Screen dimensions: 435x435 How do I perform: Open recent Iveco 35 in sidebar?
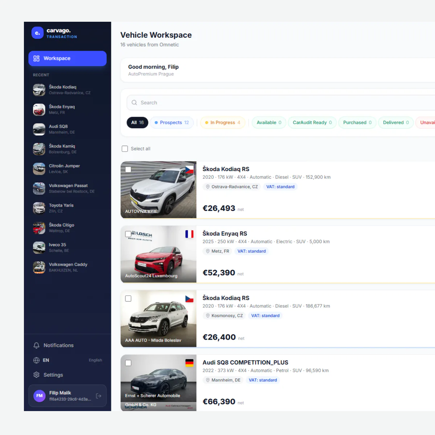tap(67, 248)
